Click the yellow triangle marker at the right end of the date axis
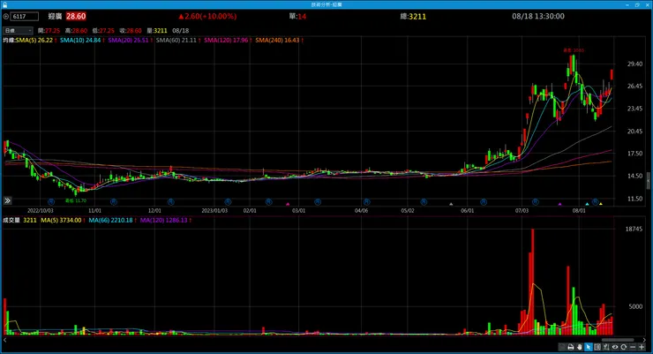The width and height of the screenshot is (653, 354). 601,204
